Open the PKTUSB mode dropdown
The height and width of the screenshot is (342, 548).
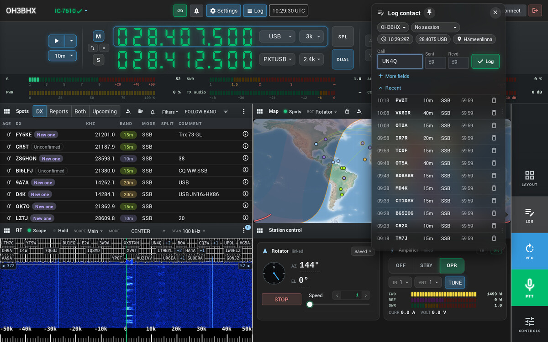[x=278, y=59]
